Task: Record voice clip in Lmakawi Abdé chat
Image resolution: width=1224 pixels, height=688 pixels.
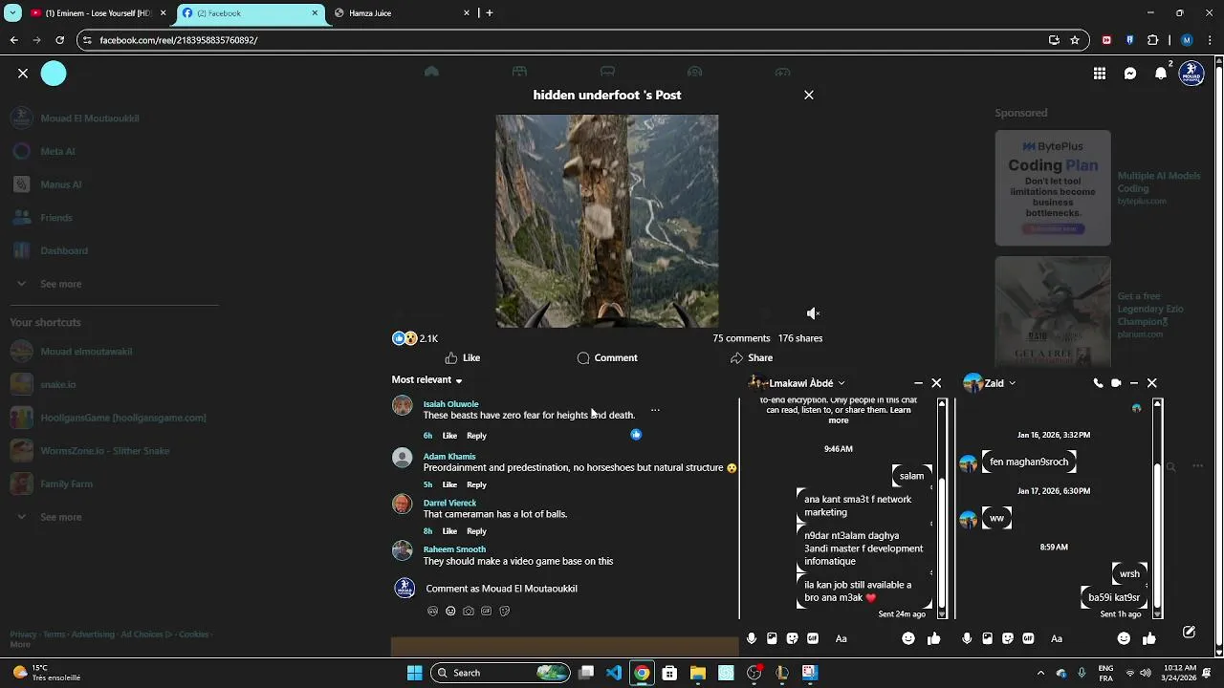Action: (752, 638)
